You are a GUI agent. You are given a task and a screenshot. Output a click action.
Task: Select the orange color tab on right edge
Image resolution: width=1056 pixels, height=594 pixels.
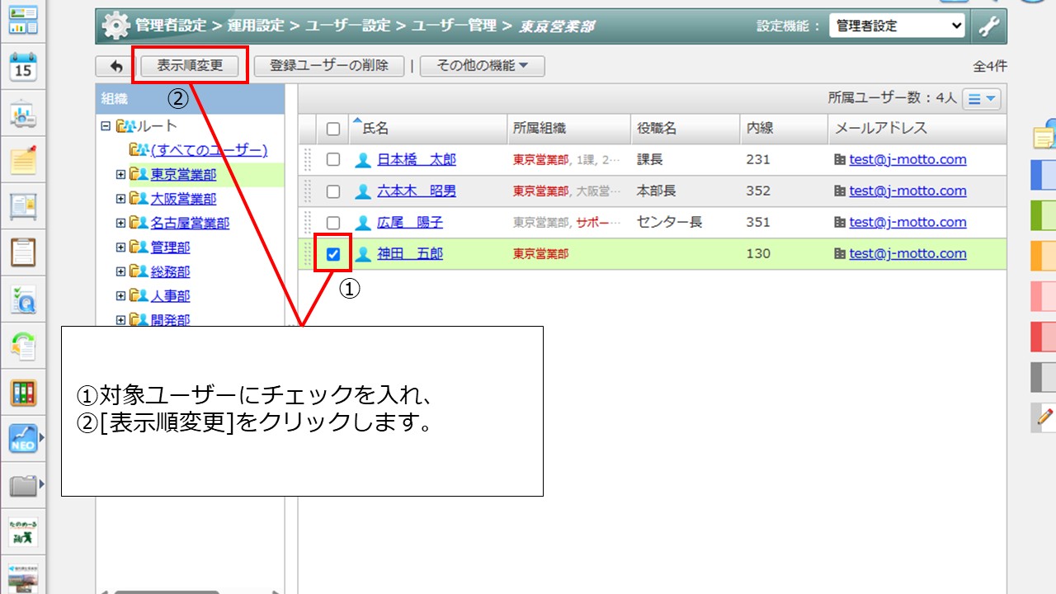pos(1044,256)
